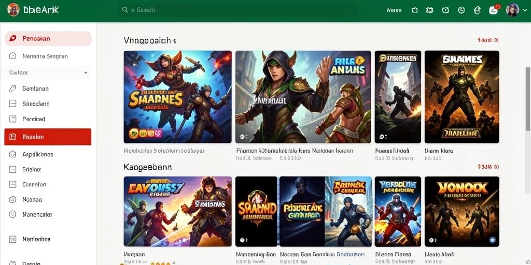Open Aapjiikanes sidebar item

point(37,154)
